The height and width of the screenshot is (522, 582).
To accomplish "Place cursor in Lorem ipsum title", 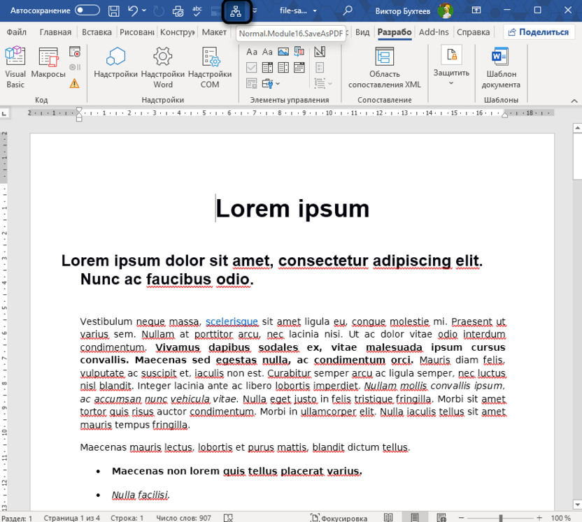I will (x=292, y=208).
